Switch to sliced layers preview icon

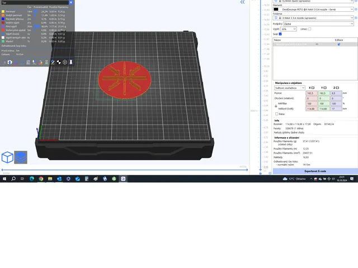[x=21, y=157]
